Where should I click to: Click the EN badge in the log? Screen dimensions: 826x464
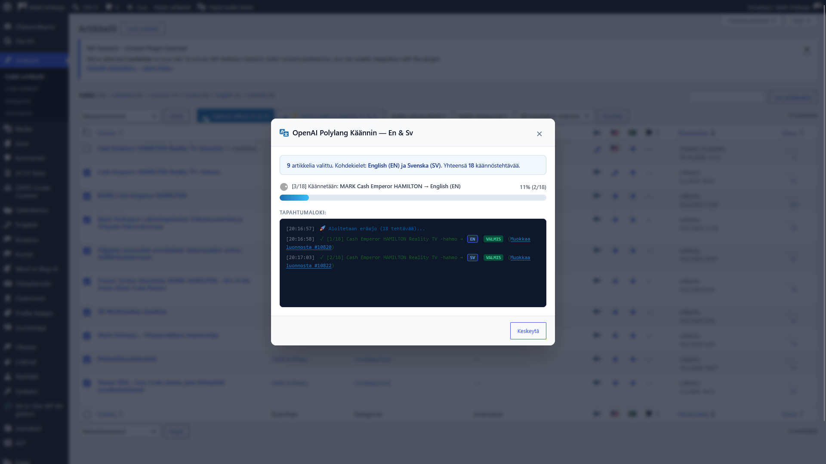pyautogui.click(x=472, y=239)
